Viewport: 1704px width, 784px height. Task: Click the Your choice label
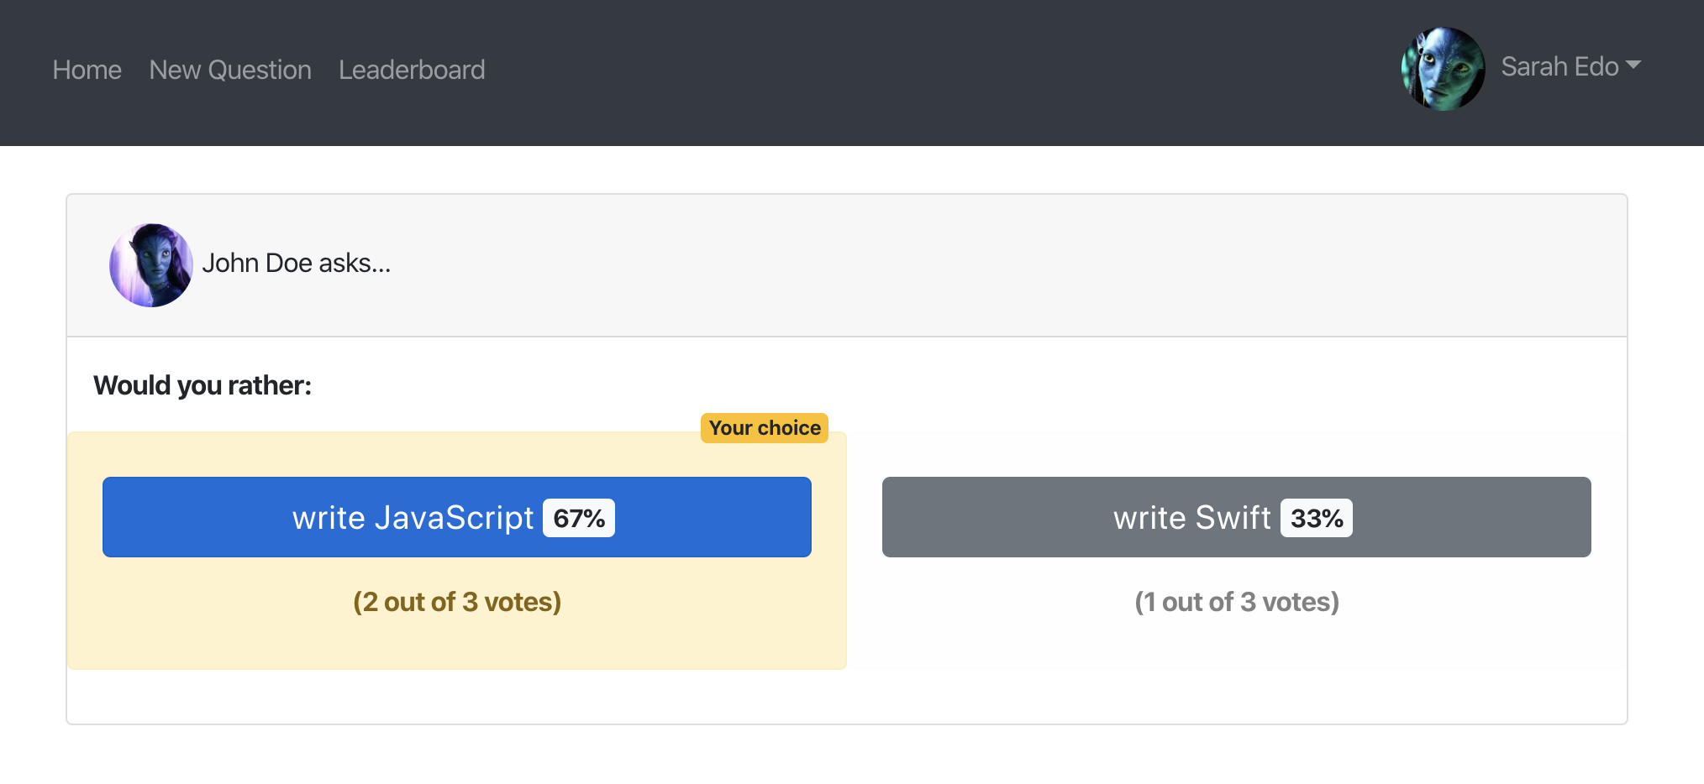coord(765,428)
